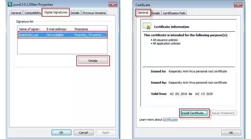Close the Certificate window
This screenshot has height=139, width=251.
tap(238, 5)
